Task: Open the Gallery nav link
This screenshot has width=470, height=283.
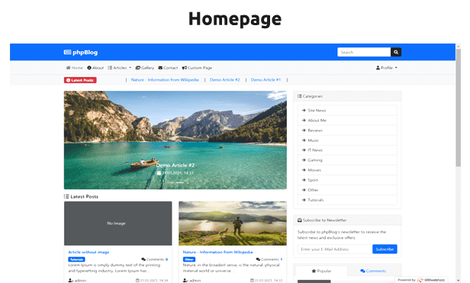Action: [145, 68]
